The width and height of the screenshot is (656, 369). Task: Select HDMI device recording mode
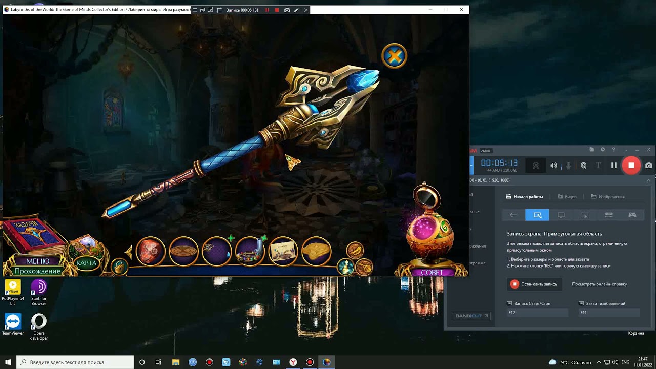[x=609, y=215]
